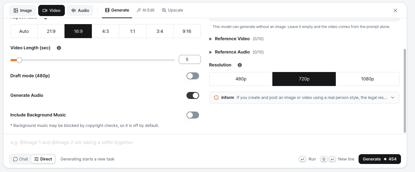Viewport: 415px width, 172px height.
Task: Click the Resolution info icon
Action: pyautogui.click(x=240, y=65)
